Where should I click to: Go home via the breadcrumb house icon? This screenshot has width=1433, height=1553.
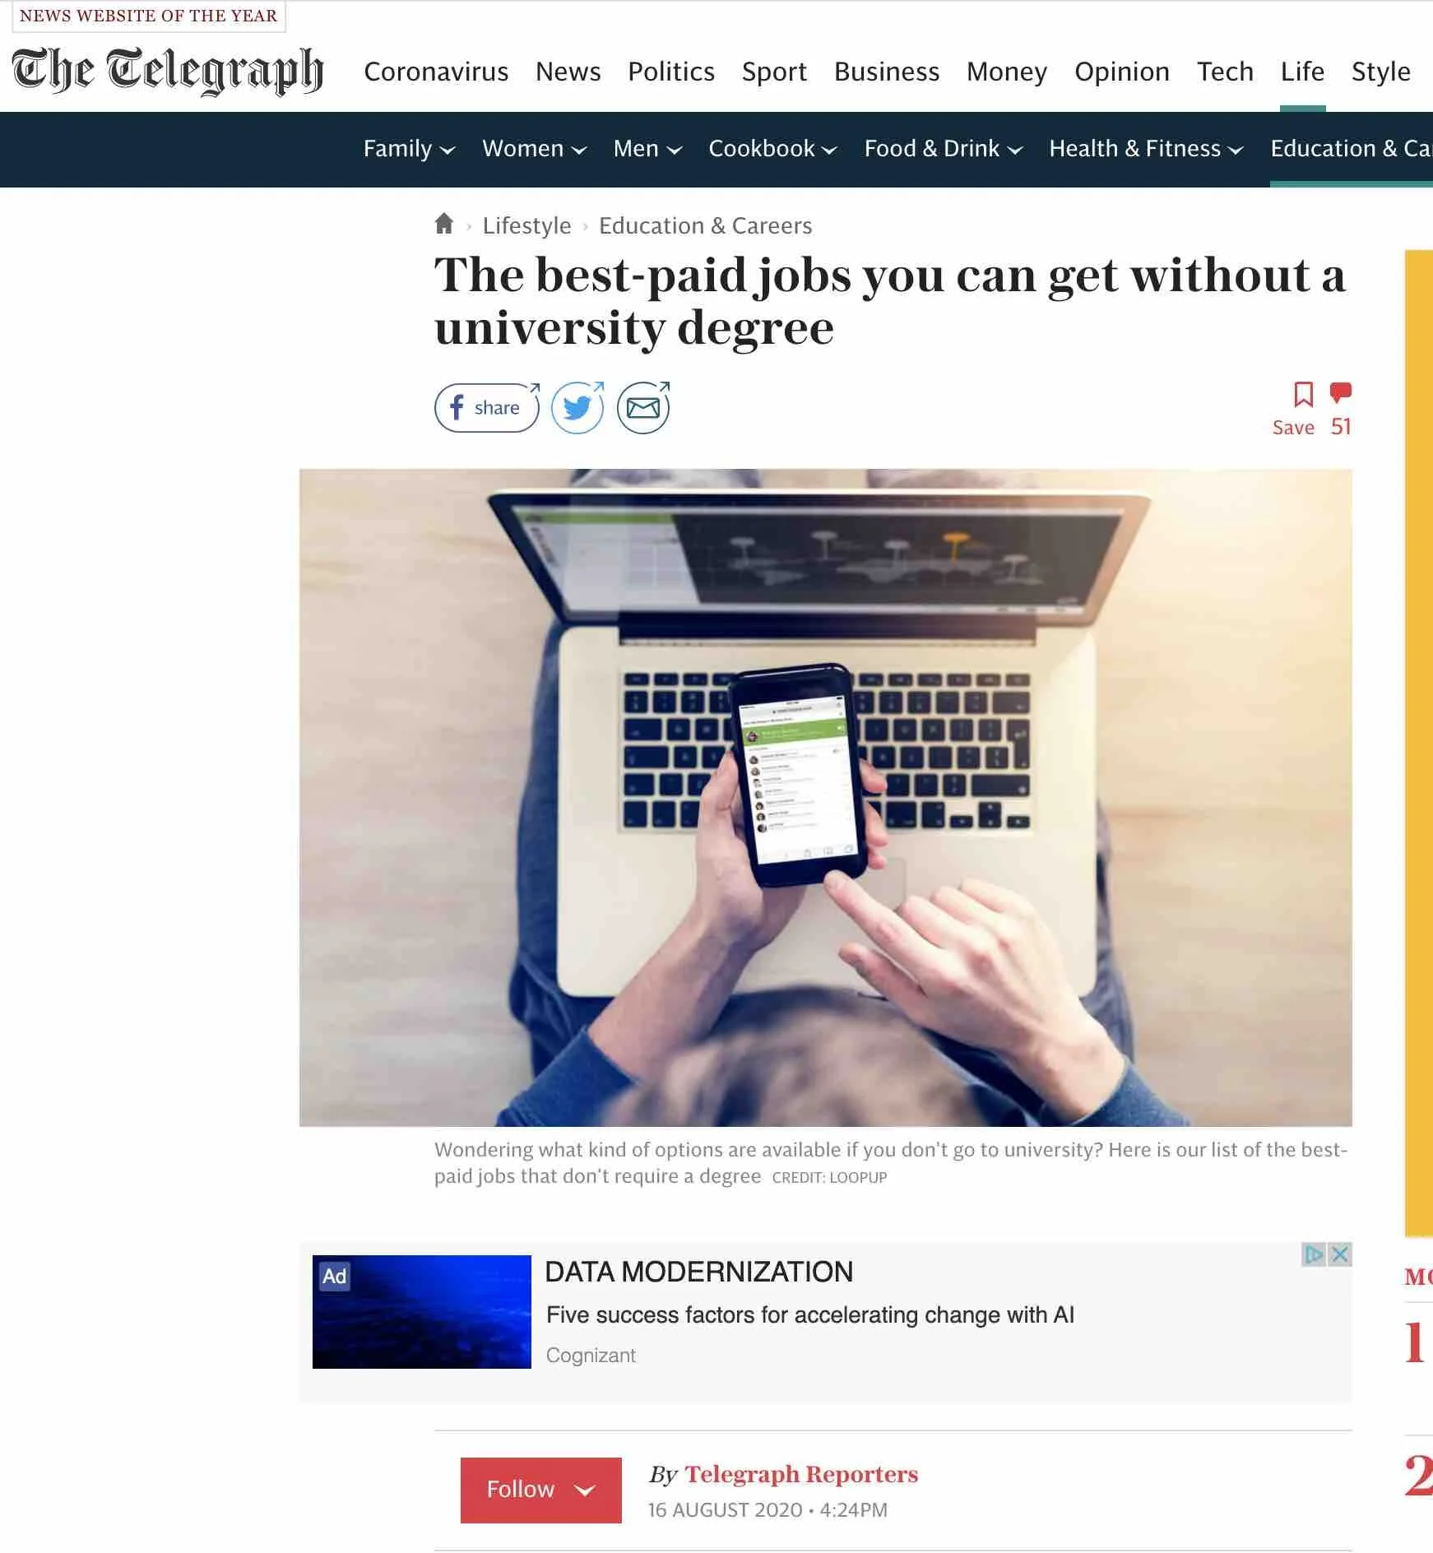coord(444,224)
